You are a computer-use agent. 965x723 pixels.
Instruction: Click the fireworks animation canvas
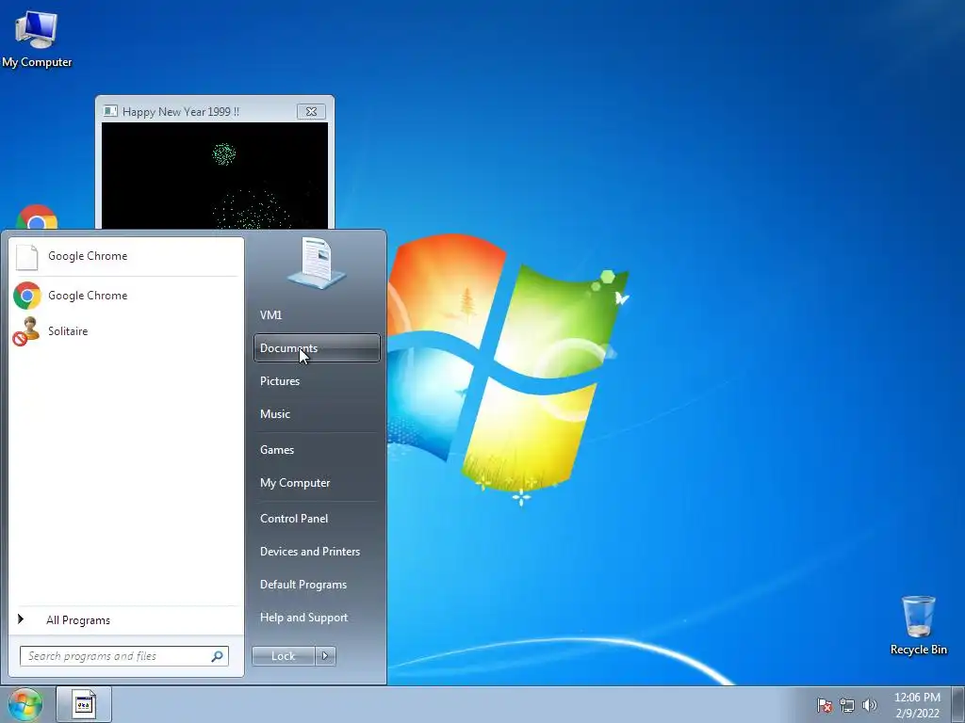215,176
